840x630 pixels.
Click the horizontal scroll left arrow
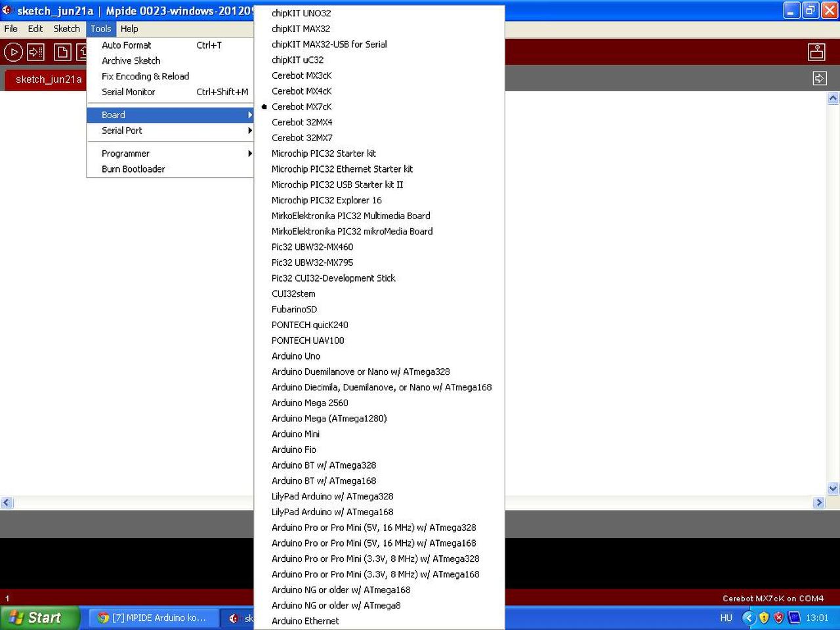pos(7,503)
